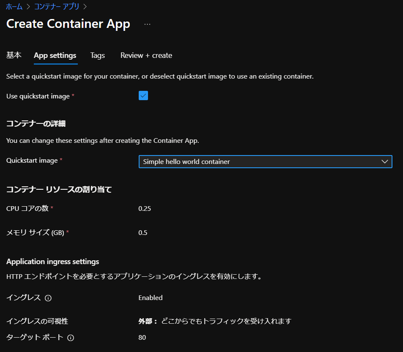Navigate to ホーム breadcrumb link
This screenshot has height=352, width=403.
(14, 6)
